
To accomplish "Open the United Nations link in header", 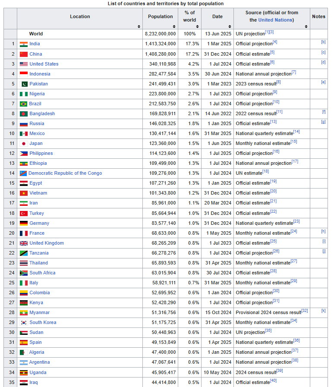I will [275, 20].
